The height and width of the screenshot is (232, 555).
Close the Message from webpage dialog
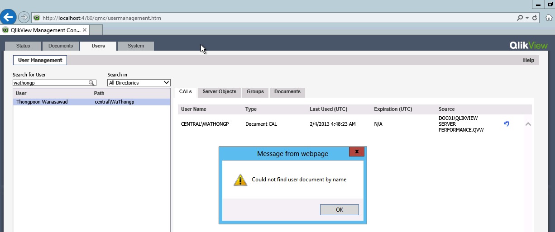pos(357,152)
